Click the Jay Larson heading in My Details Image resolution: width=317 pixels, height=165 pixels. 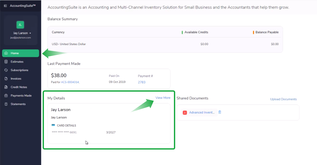(x=61, y=110)
